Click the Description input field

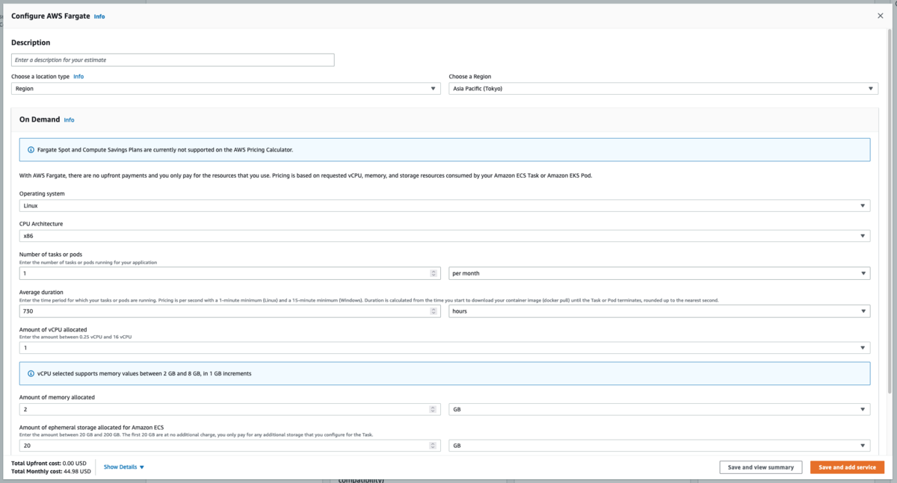pos(173,60)
